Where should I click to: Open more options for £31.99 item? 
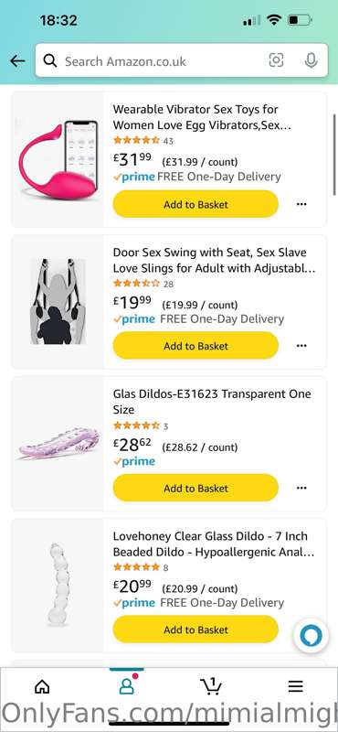point(301,204)
